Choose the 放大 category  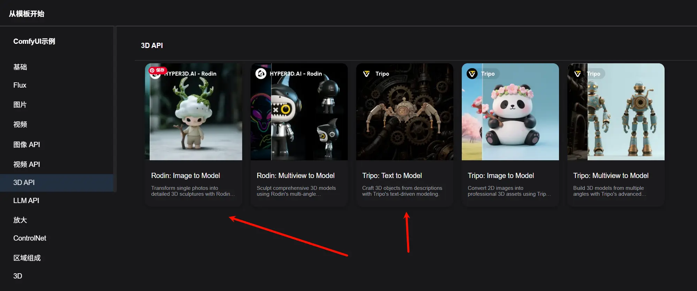20,220
